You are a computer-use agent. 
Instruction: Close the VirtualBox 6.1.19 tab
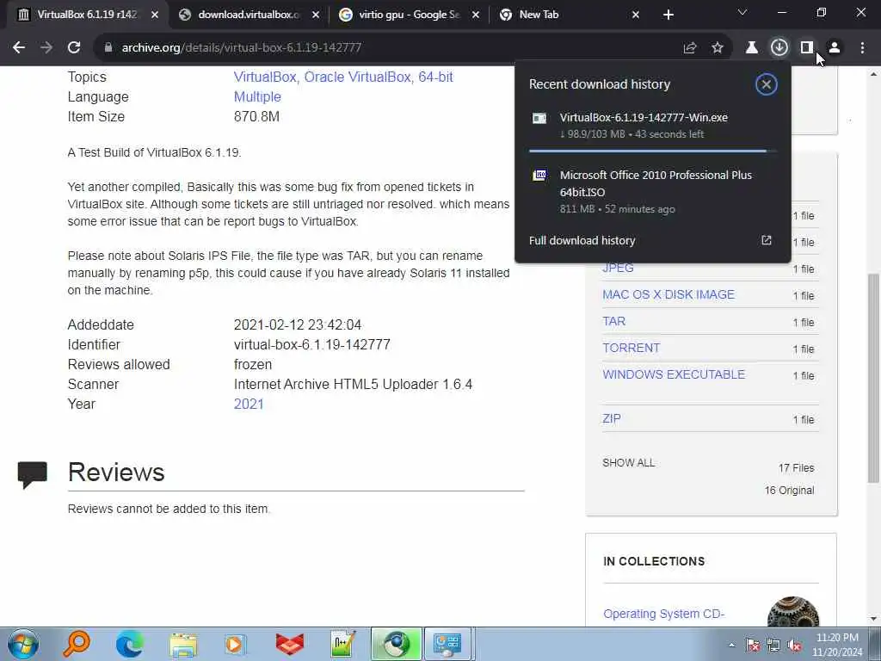click(155, 15)
